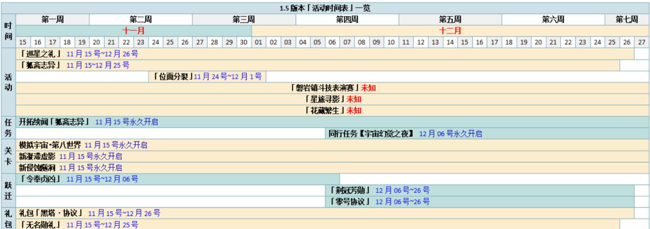Click the 跃迁 category row header
The height and width of the screenshot is (229, 650).
click(8, 190)
